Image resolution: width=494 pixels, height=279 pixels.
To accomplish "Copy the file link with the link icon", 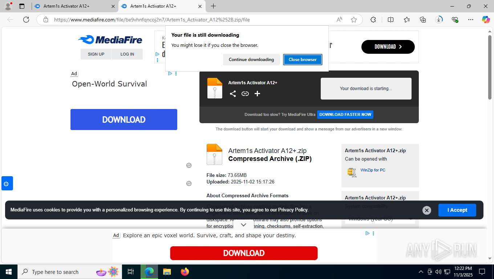I will [x=245, y=94].
